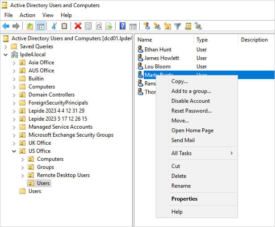The image size is (275, 227).
Task: Click the Refresh toolbar icon
Action: point(99,26)
